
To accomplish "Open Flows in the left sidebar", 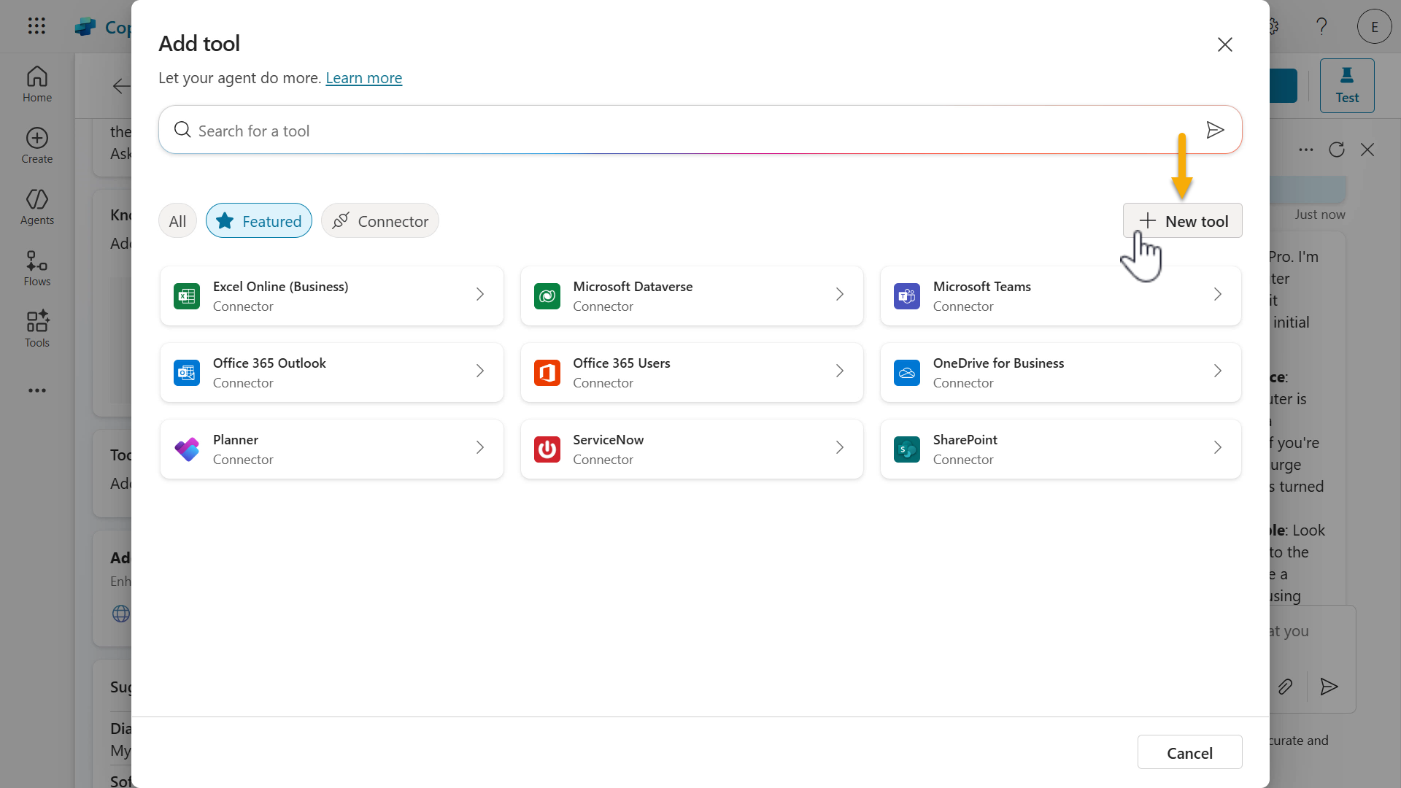I will pos(37,269).
